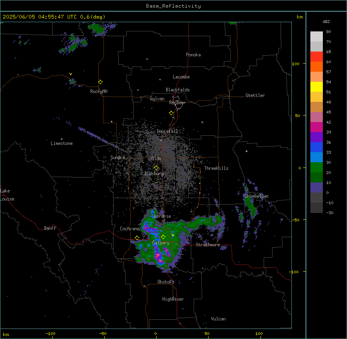Click the Didsbury city label
Image resolution: width=347 pixels, height=339 pixels.
pyautogui.click(x=154, y=174)
